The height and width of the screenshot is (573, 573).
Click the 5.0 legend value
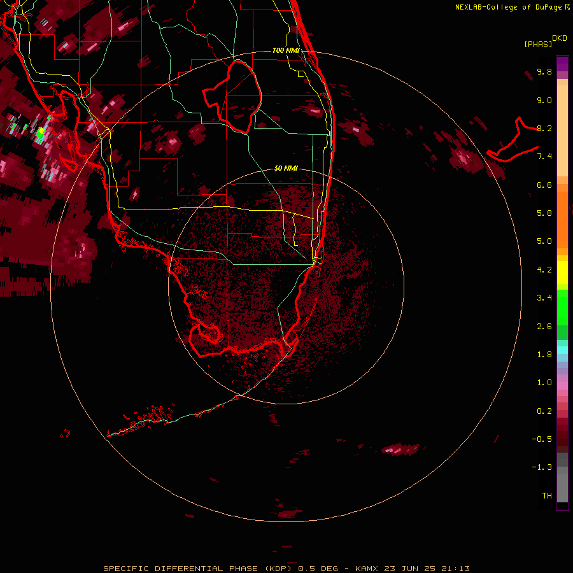point(544,241)
